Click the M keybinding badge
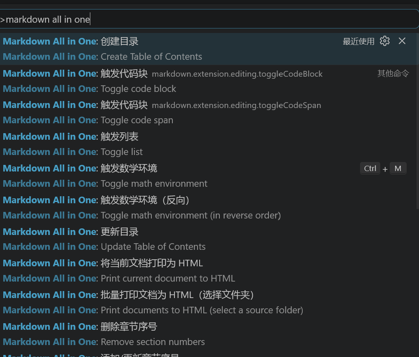The image size is (419, 357). 398,169
